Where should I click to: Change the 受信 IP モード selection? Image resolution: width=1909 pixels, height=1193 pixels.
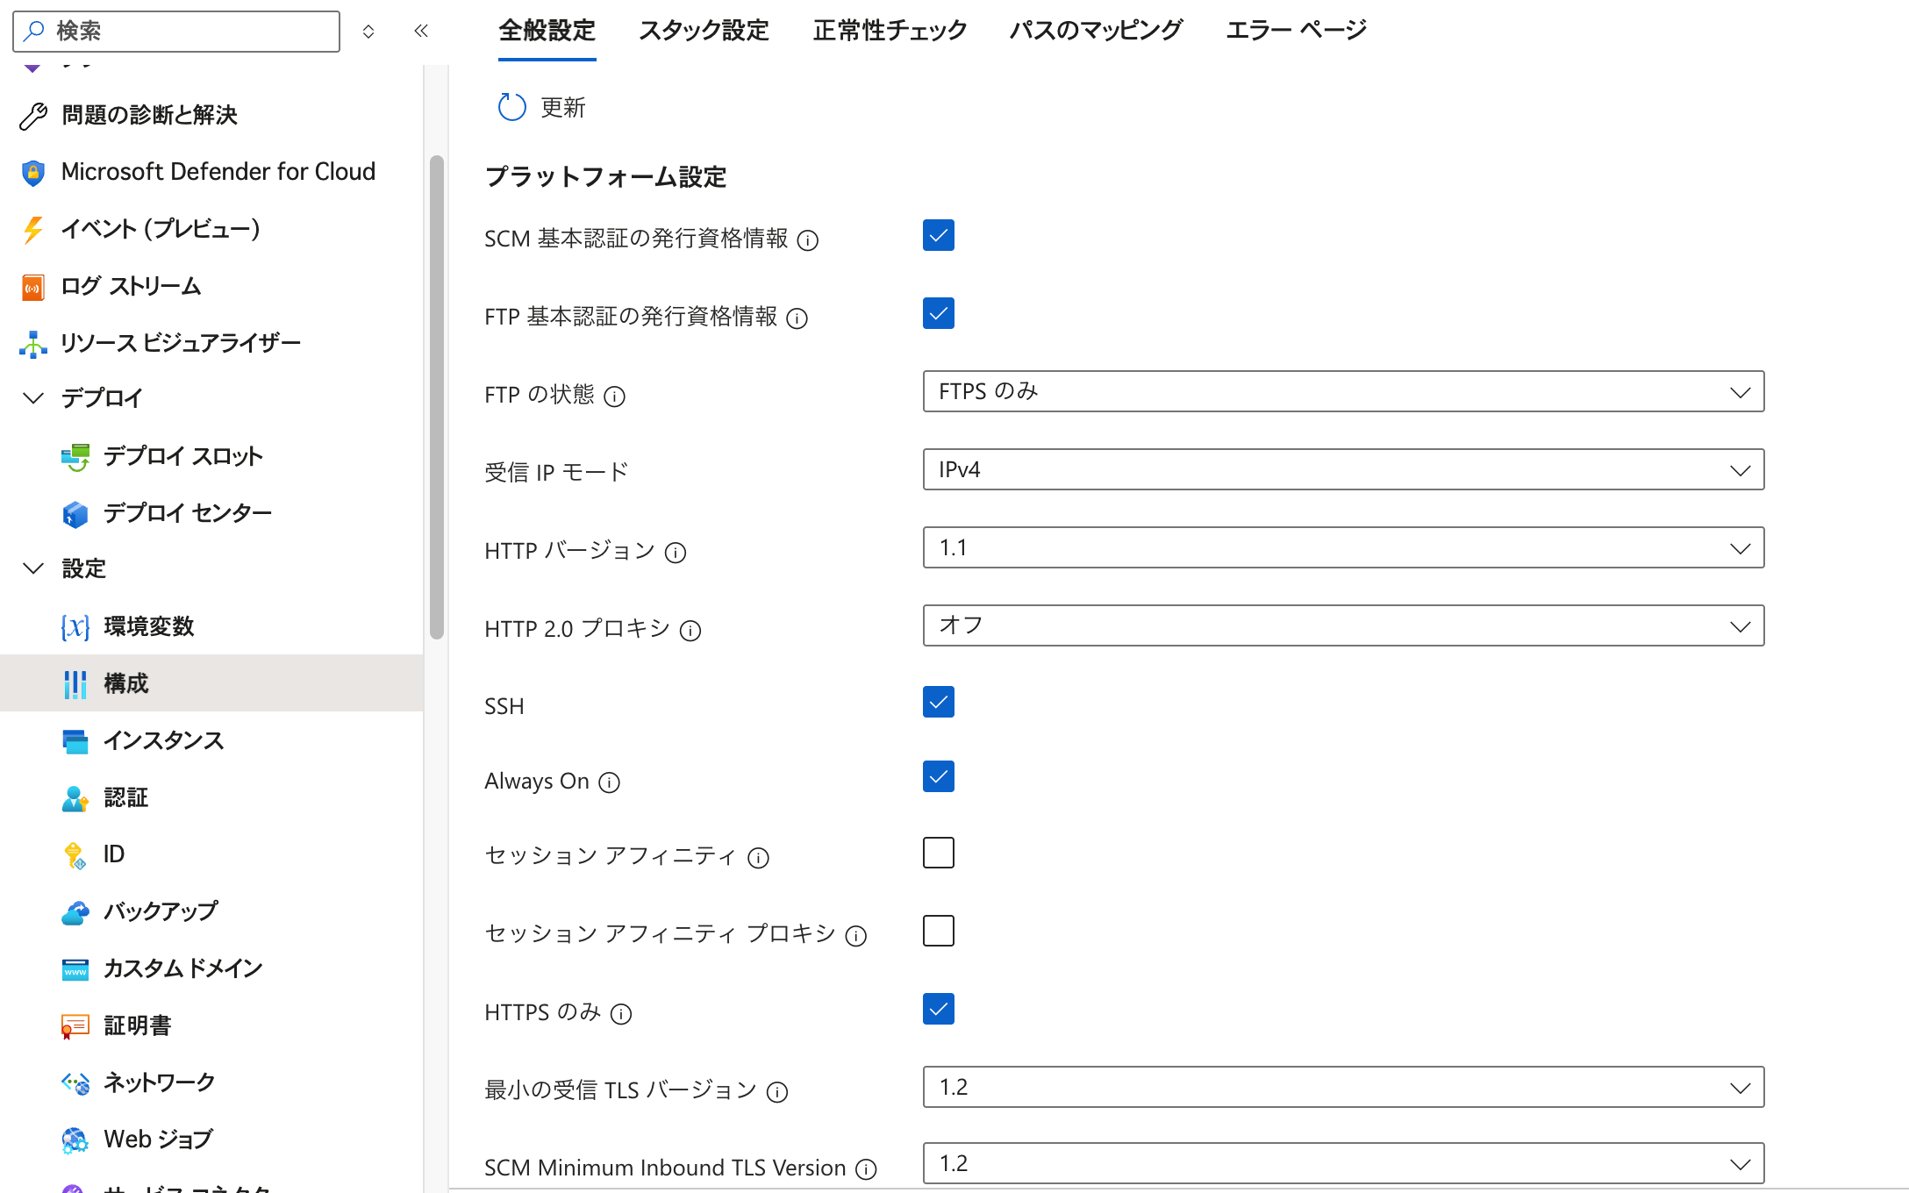(1342, 469)
